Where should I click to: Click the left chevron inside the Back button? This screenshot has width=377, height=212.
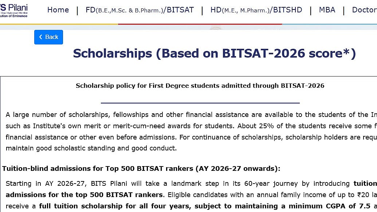tap(41, 37)
